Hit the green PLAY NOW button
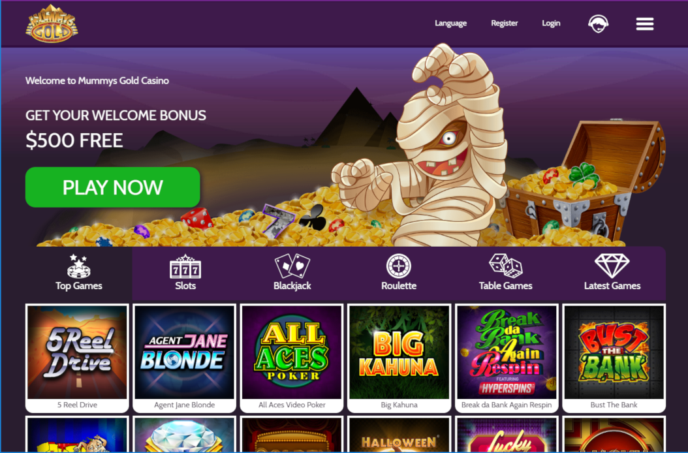688x453 pixels. (113, 187)
